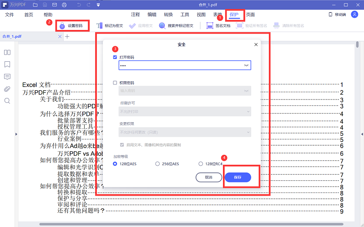
Task: Switch to the 转换 tab
Action: pos(168,15)
